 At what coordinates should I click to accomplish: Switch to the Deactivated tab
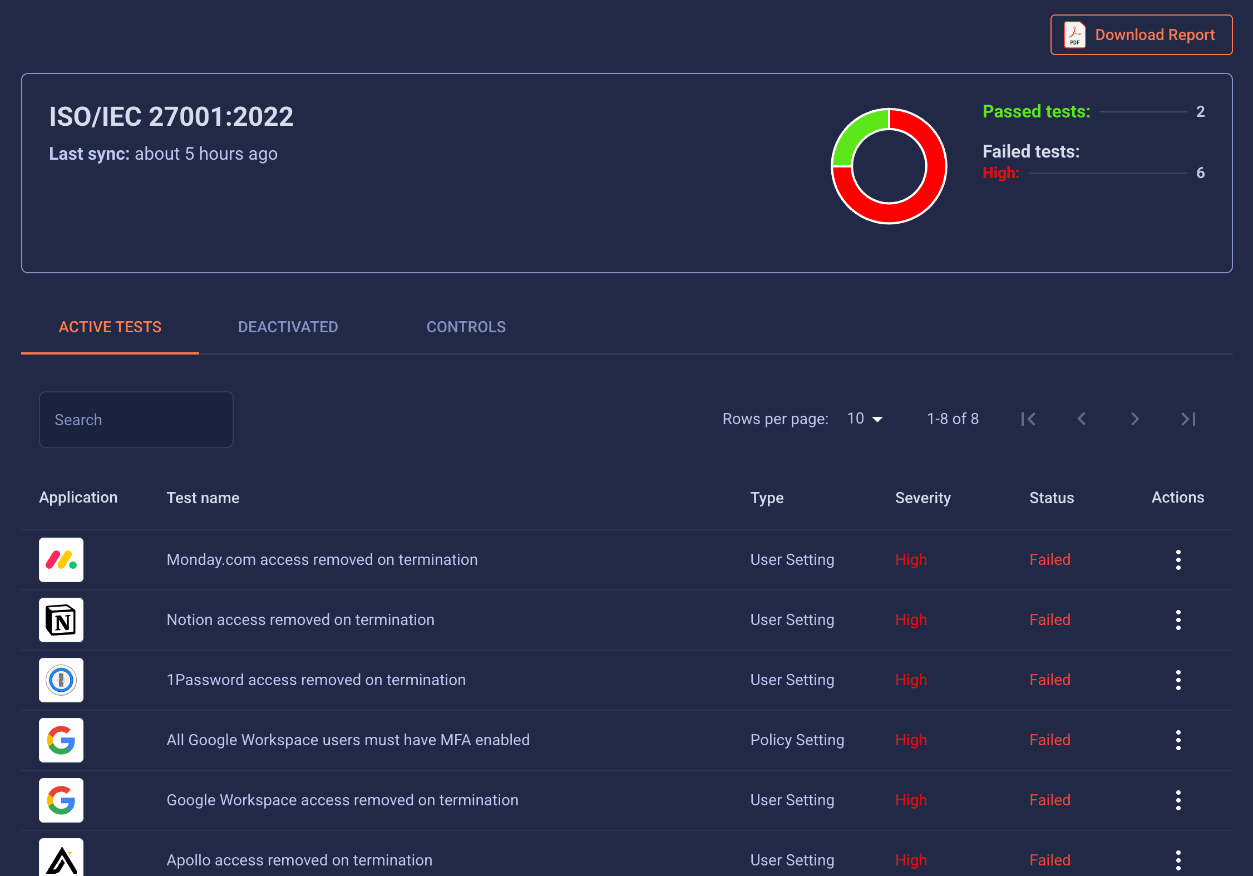(x=288, y=327)
